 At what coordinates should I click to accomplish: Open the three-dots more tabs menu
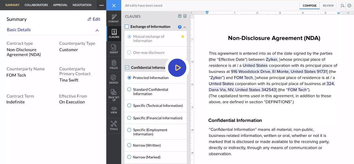click(x=101, y=5)
